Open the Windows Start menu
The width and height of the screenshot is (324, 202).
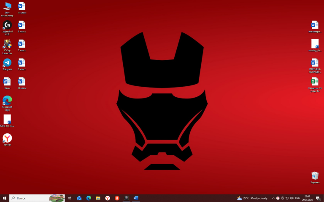[4, 198]
